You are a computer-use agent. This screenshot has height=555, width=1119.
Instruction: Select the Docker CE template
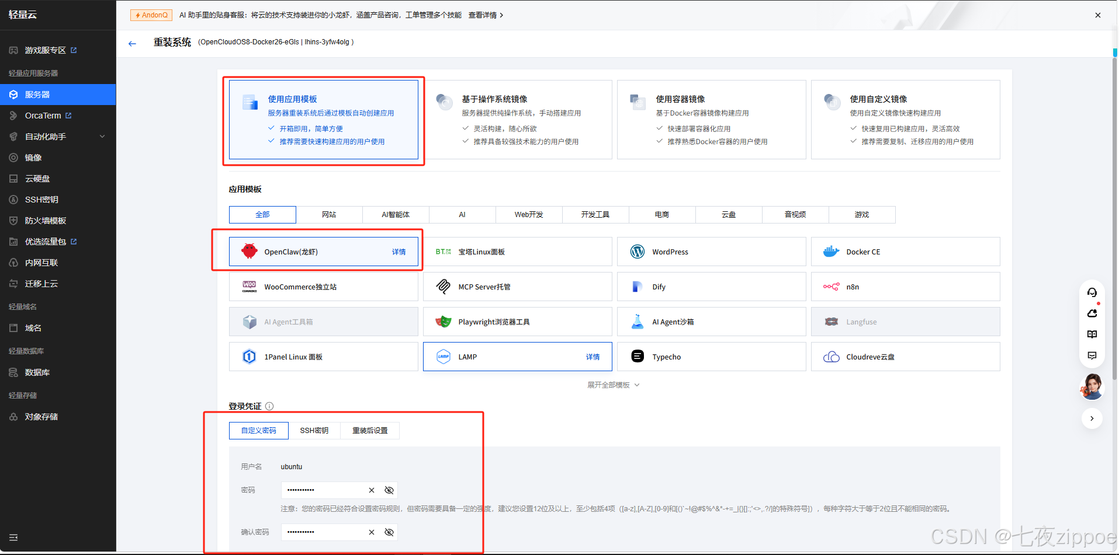pyautogui.click(x=906, y=252)
